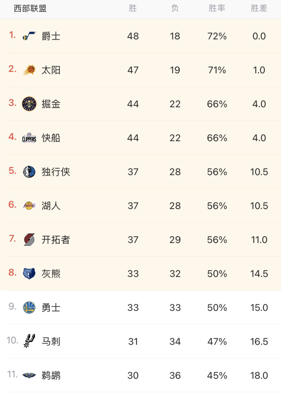The image size is (281, 393).
Task: Select the 胜率 column header
Action: tap(217, 8)
